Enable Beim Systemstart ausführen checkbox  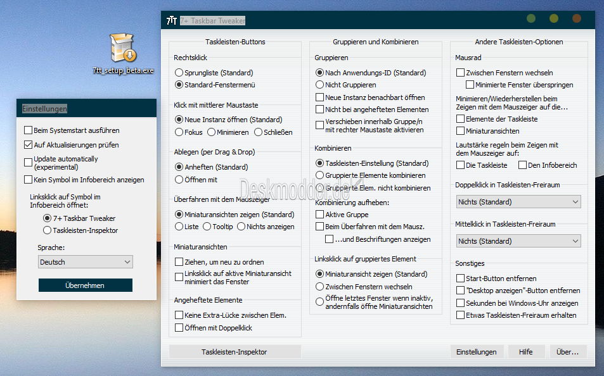[x=28, y=130]
